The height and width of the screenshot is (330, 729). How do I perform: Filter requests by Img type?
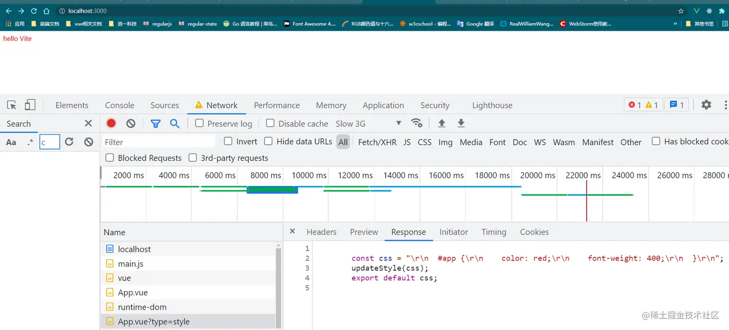pyautogui.click(x=445, y=142)
